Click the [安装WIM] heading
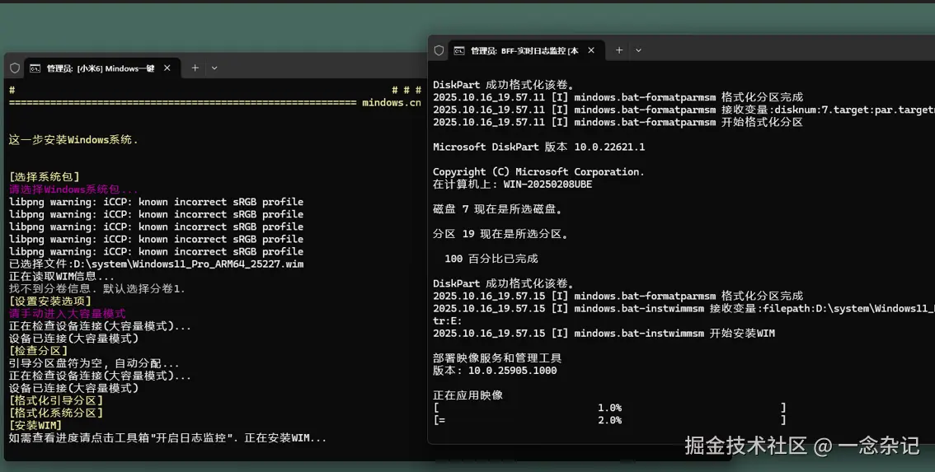 [35, 426]
